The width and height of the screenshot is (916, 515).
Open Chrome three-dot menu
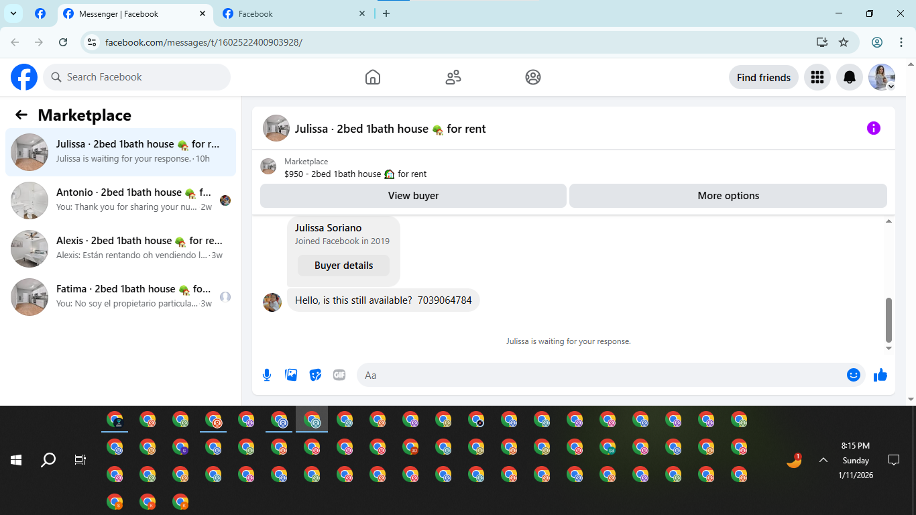(901, 42)
